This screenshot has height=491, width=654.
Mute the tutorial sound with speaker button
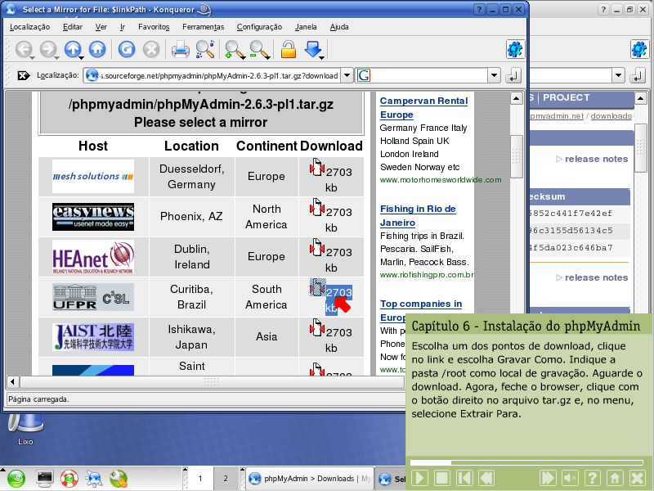571,478
